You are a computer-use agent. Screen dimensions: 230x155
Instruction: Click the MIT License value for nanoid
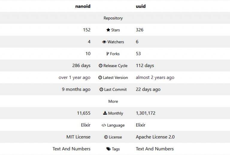click(78, 137)
